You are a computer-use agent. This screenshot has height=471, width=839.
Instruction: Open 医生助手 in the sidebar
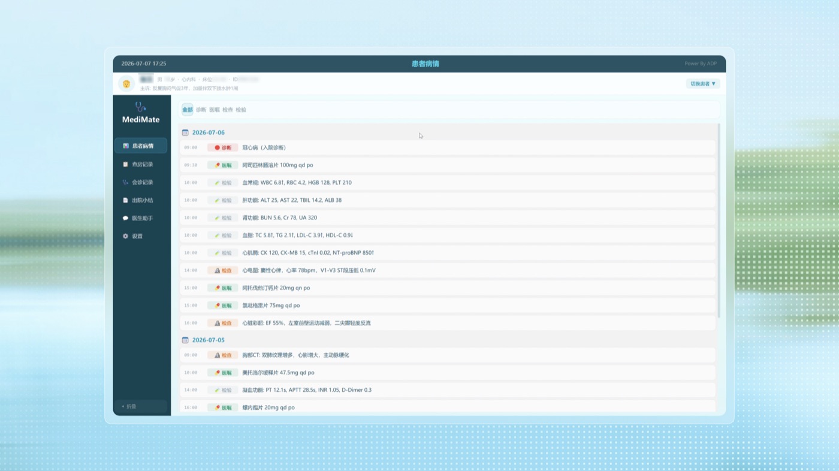click(141, 218)
